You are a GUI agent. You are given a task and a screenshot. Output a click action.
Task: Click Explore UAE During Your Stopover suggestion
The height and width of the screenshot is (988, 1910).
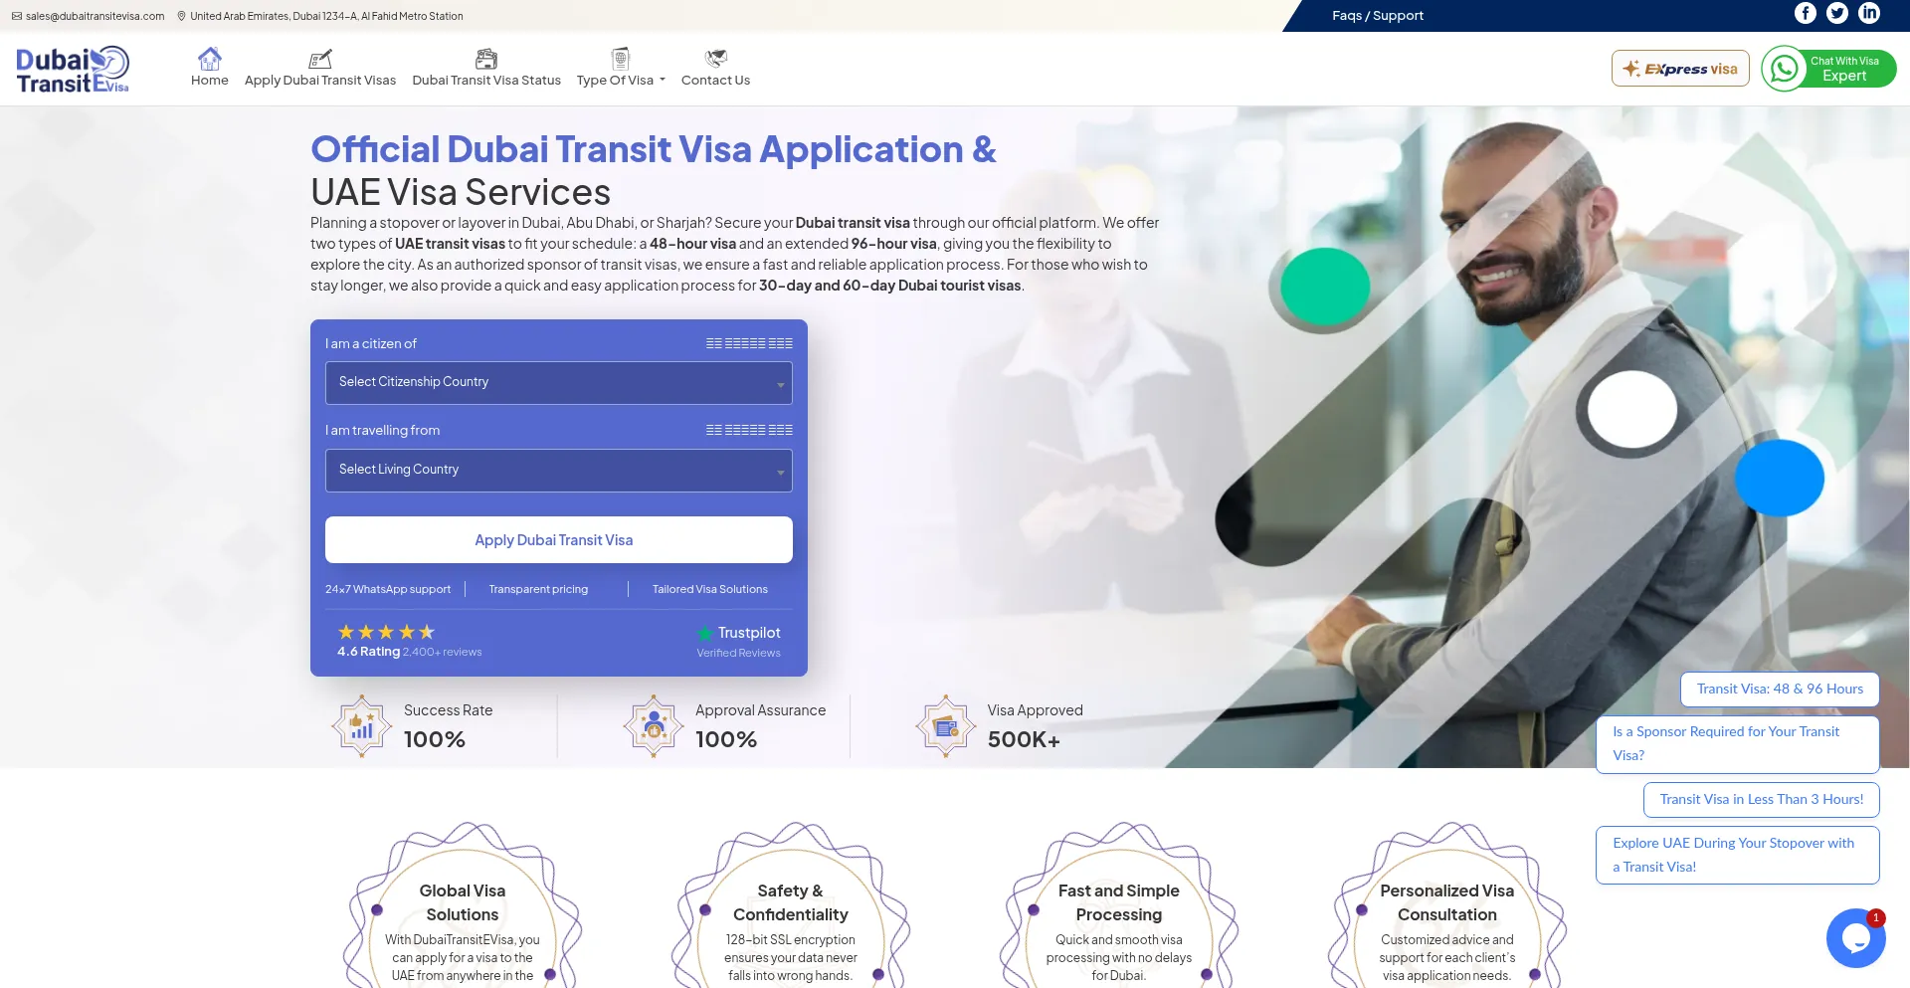[x=1738, y=856]
